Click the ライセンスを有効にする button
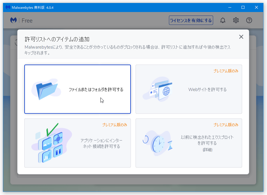Screen dimensions: 267x195 click(191, 20)
